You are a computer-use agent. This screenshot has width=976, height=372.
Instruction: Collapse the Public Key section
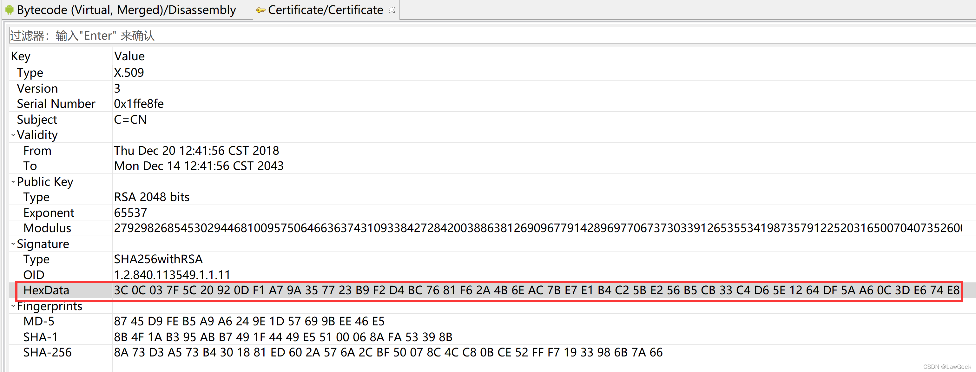(x=13, y=182)
